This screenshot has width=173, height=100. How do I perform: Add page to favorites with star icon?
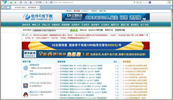point(47,2)
